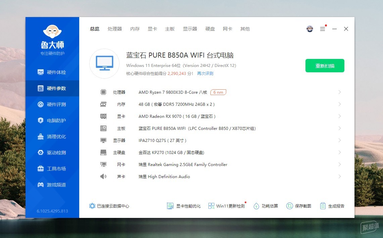Switch to the 其他 tab
This screenshot has height=238, width=383.
(245, 29)
